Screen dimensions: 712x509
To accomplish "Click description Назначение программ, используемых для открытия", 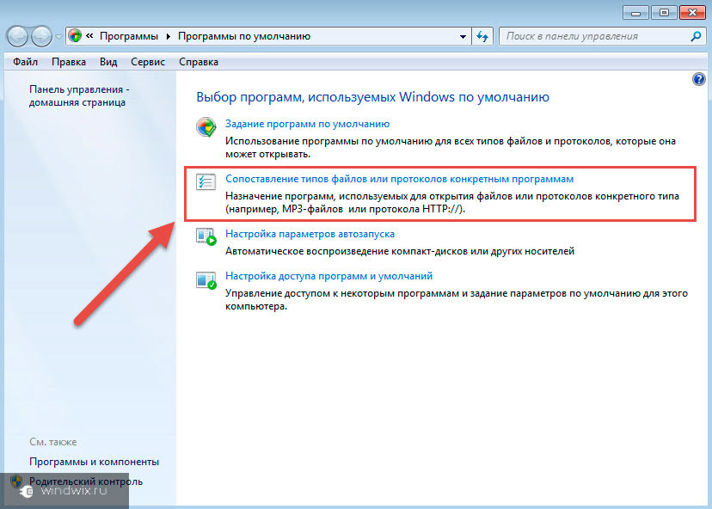I will [x=452, y=203].
